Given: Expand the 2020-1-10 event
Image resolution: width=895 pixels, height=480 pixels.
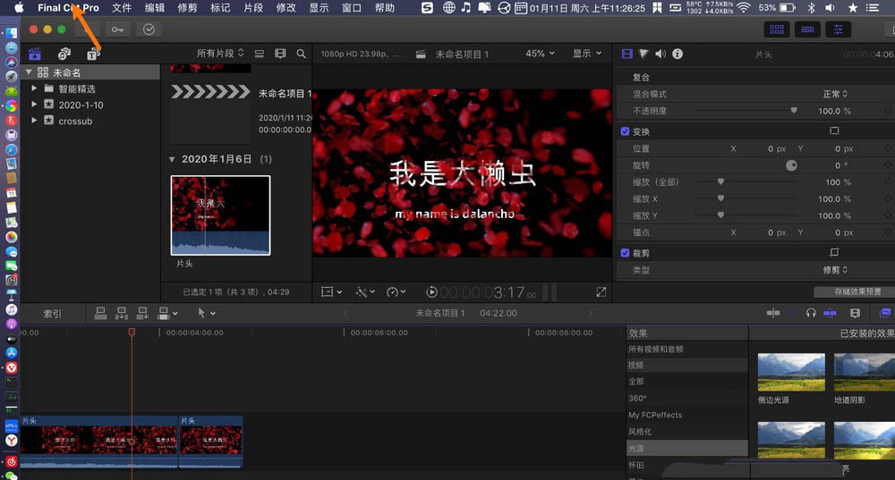Looking at the screenshot, I should [34, 105].
